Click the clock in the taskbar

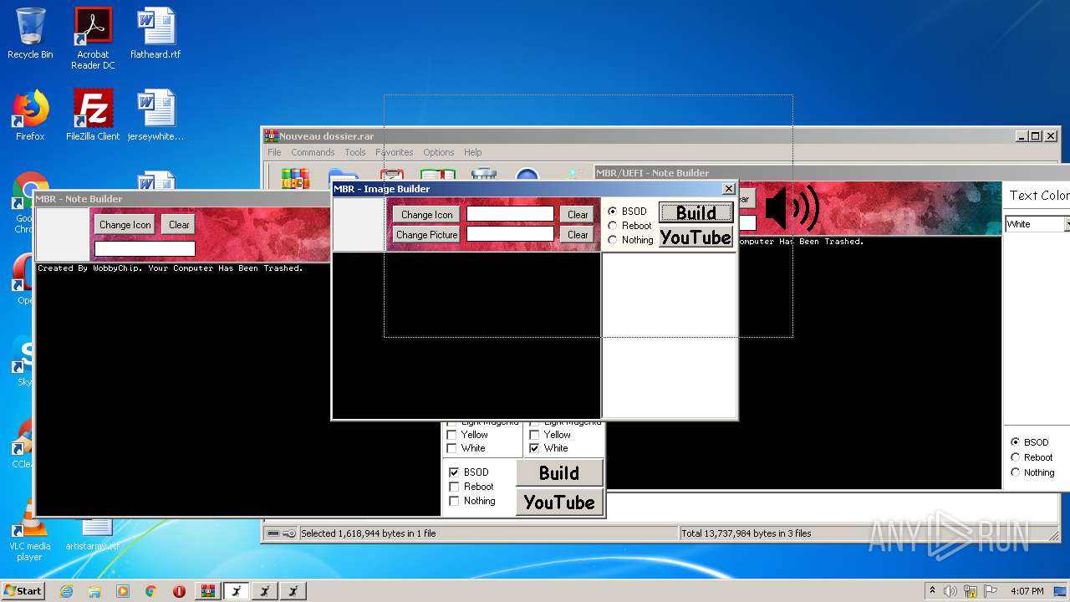coord(1028,591)
